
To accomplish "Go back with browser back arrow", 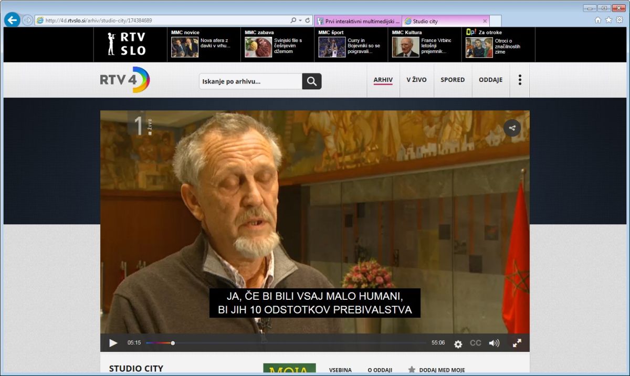I will coord(12,20).
